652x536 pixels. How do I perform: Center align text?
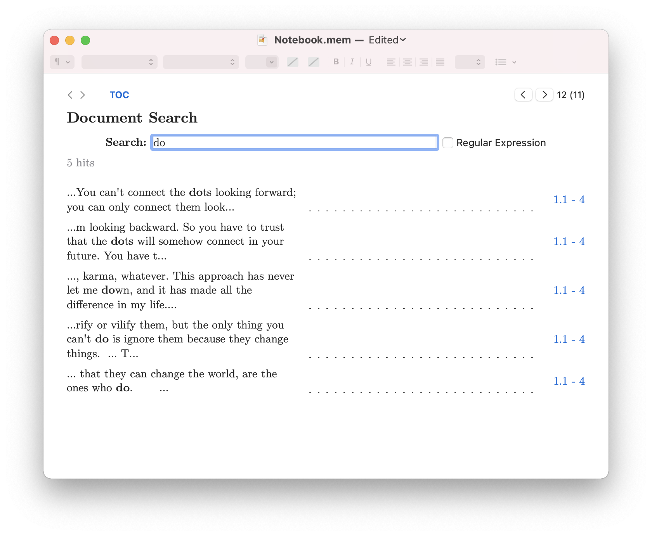click(407, 62)
